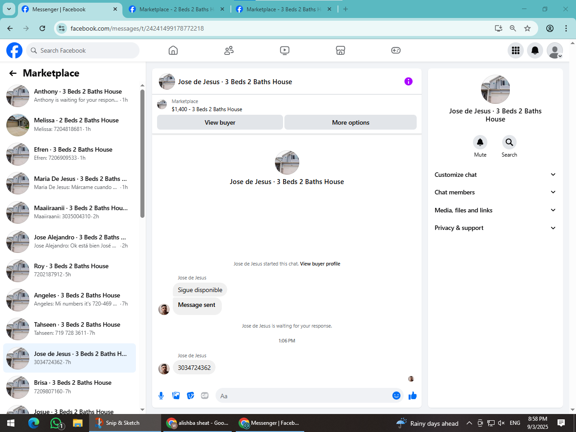Open the Gaming icon in navigation
The width and height of the screenshot is (576, 432).
pos(396,50)
